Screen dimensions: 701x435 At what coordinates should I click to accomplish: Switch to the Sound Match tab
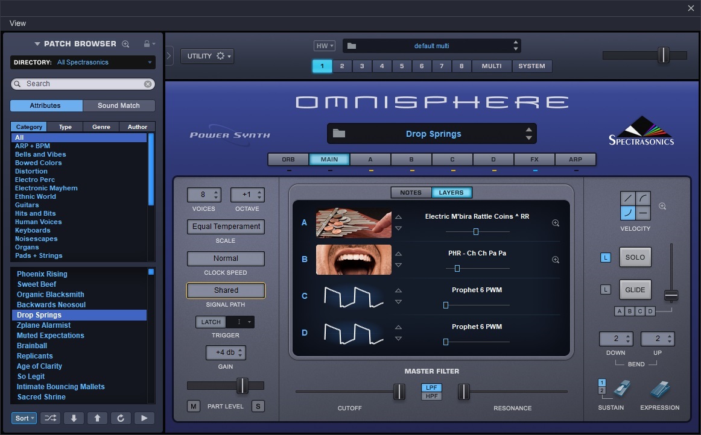(119, 105)
